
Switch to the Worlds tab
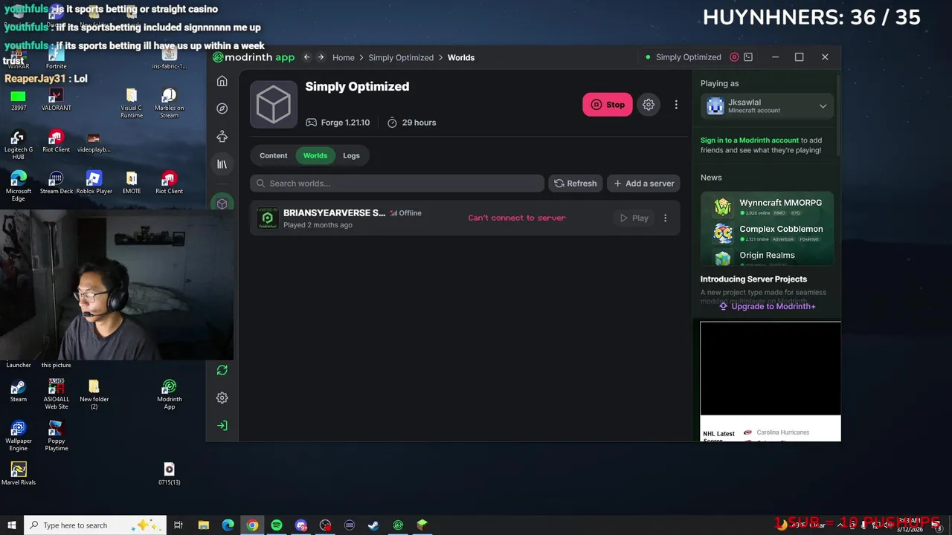click(x=315, y=155)
